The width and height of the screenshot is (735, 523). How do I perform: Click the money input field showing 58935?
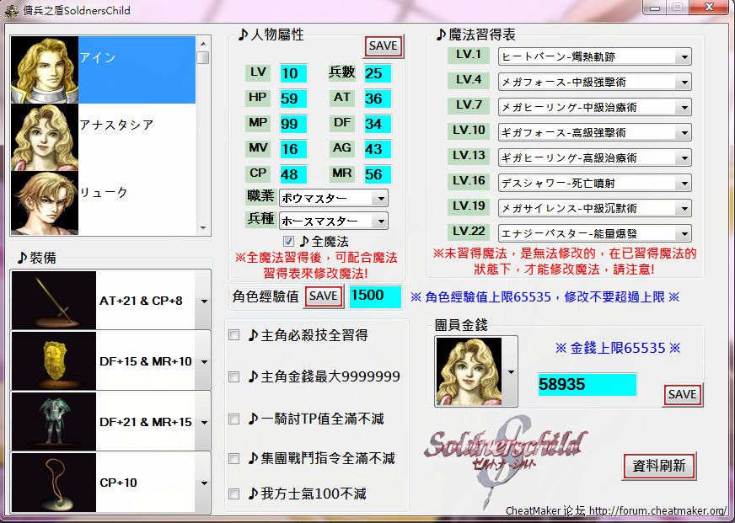coord(587,385)
